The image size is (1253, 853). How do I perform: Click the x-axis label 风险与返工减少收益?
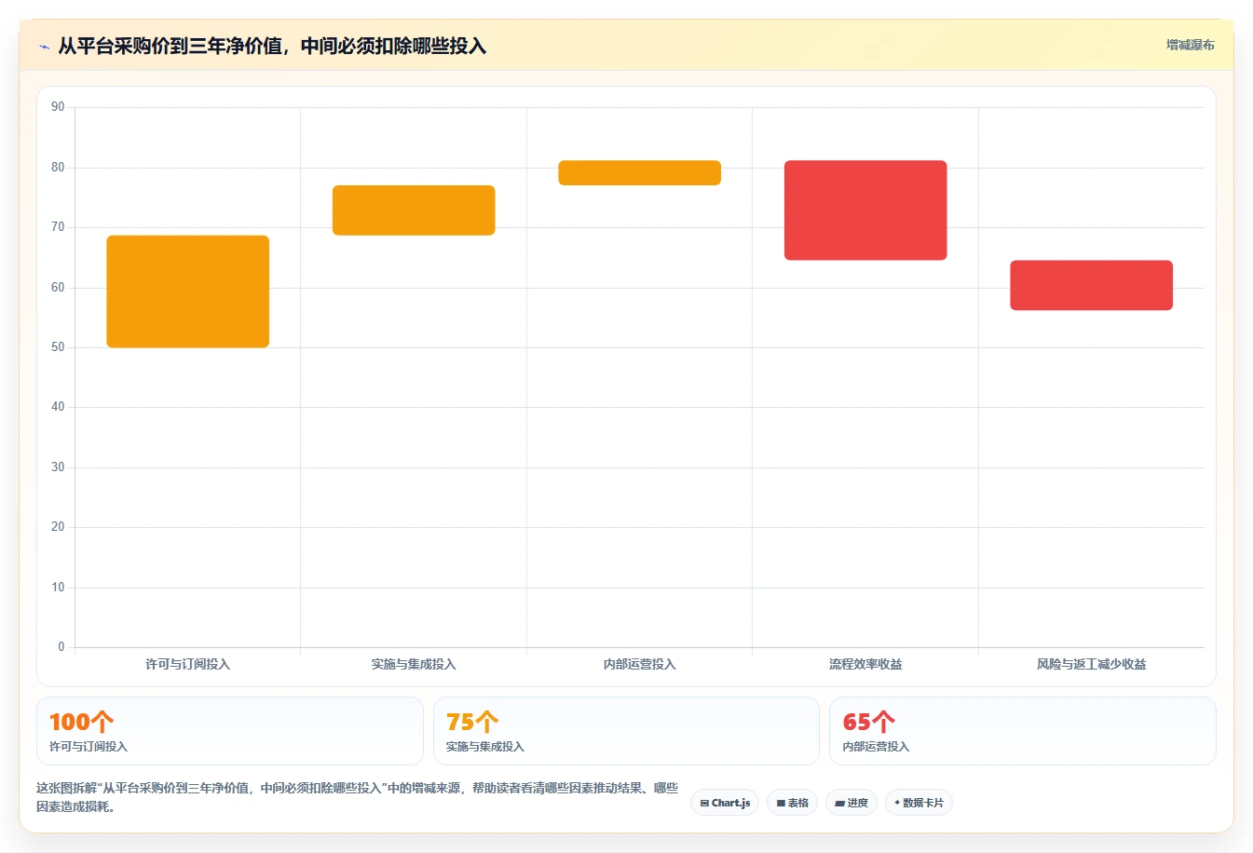[x=1092, y=664]
